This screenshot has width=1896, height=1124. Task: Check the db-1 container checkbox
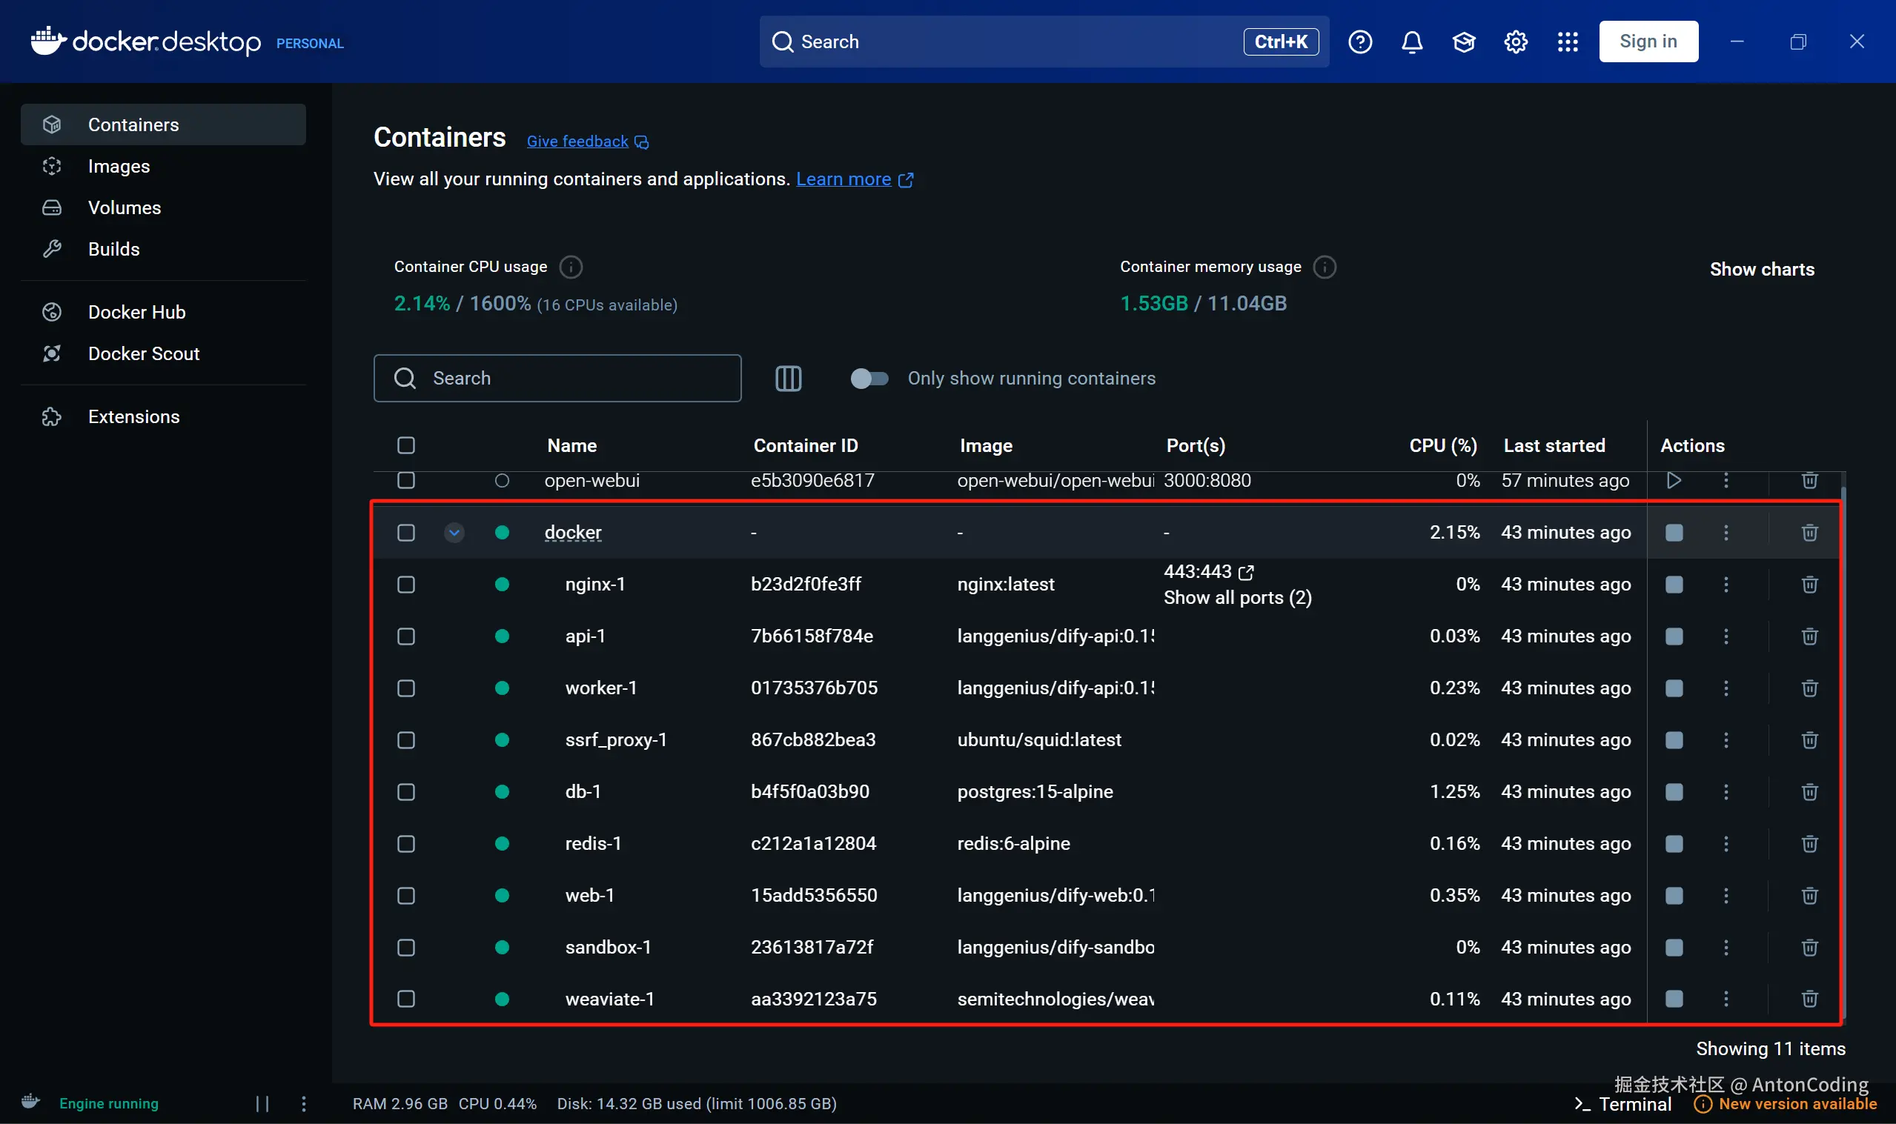406,791
